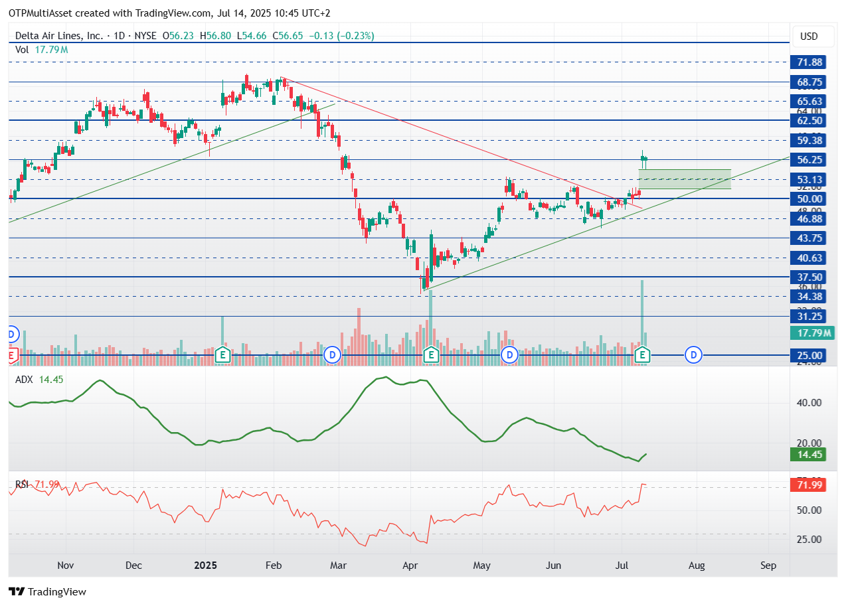Screen dimensions: 846x606
Task: Select the ADX 14.45 indicator legend
Action: coord(40,379)
